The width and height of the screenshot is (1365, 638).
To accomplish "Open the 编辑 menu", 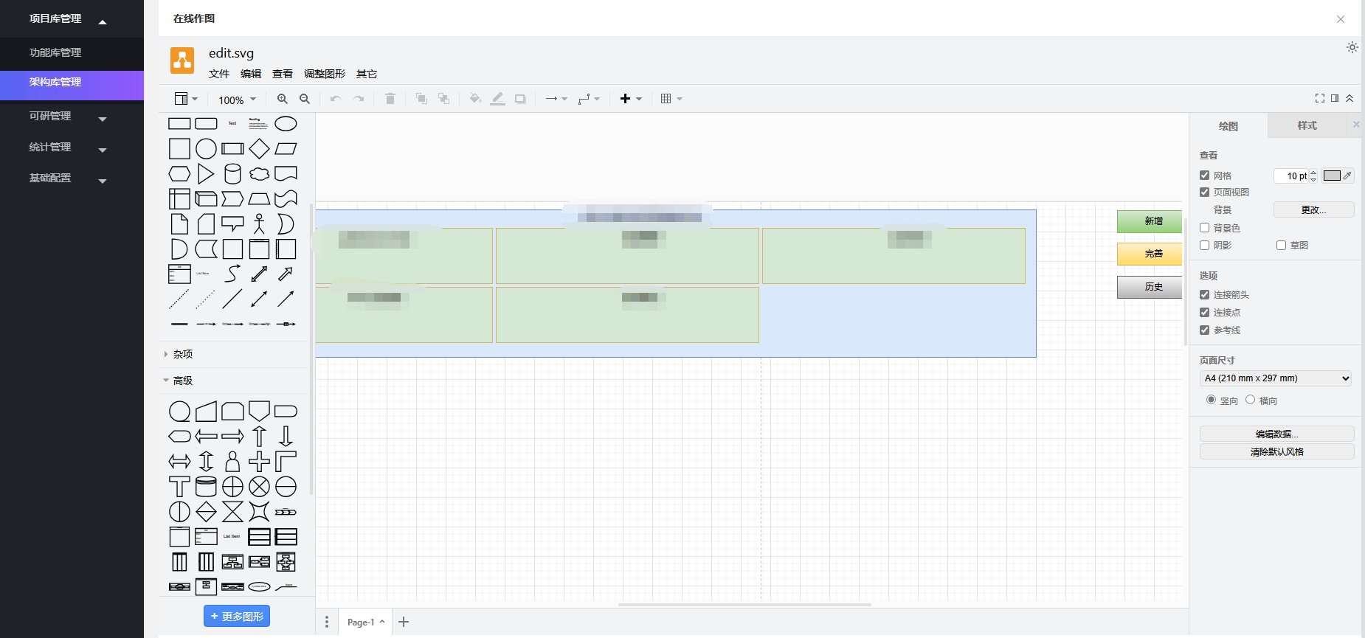I will click(251, 74).
